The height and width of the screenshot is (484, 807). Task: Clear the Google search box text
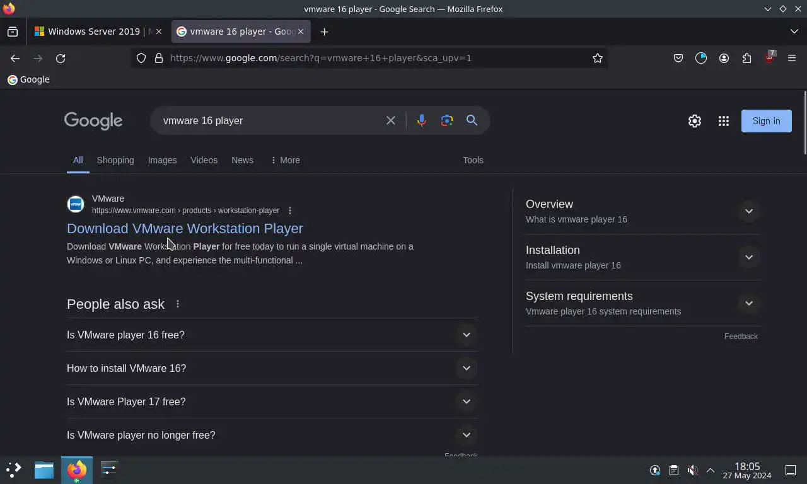click(391, 120)
